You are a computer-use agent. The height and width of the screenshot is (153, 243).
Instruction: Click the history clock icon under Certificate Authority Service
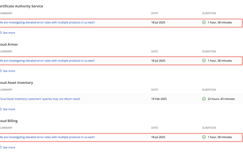[1, 33]
